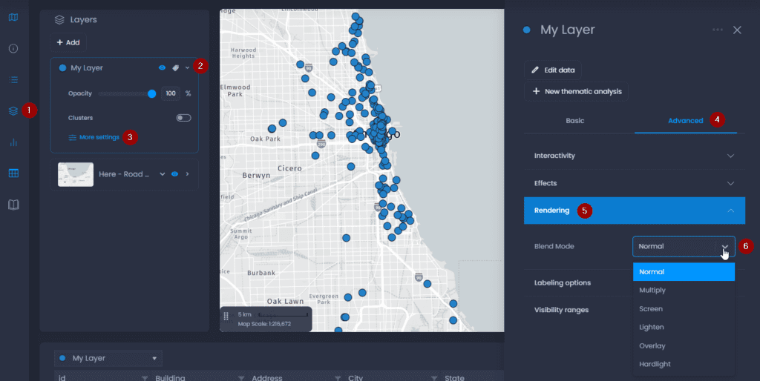
Task: Click the Here - Road basemap thumbnail
Action: pyautogui.click(x=76, y=175)
